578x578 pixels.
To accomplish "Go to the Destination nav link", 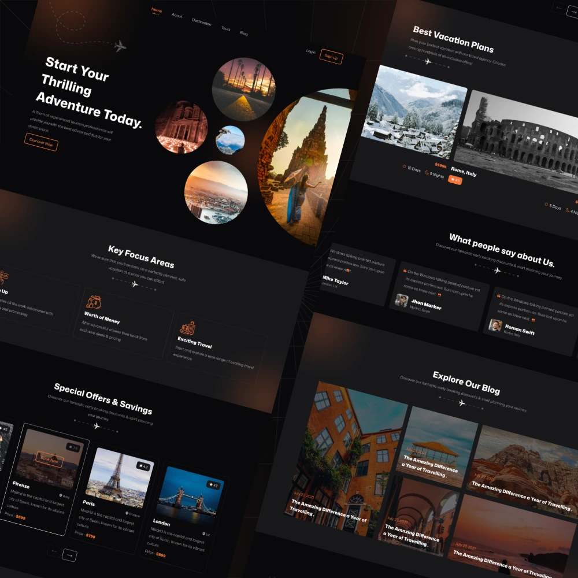I will [201, 22].
